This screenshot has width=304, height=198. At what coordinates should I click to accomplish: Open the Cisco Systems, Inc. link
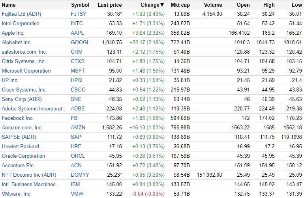point(24,90)
